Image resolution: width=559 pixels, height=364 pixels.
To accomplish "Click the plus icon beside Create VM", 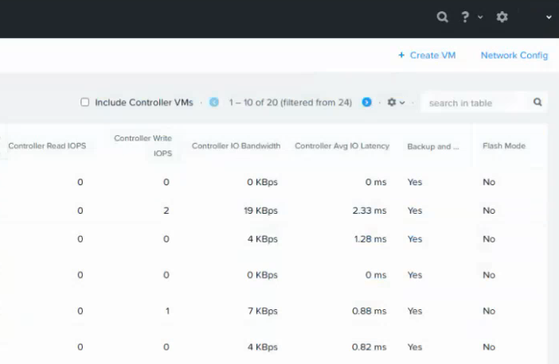I will (x=401, y=56).
